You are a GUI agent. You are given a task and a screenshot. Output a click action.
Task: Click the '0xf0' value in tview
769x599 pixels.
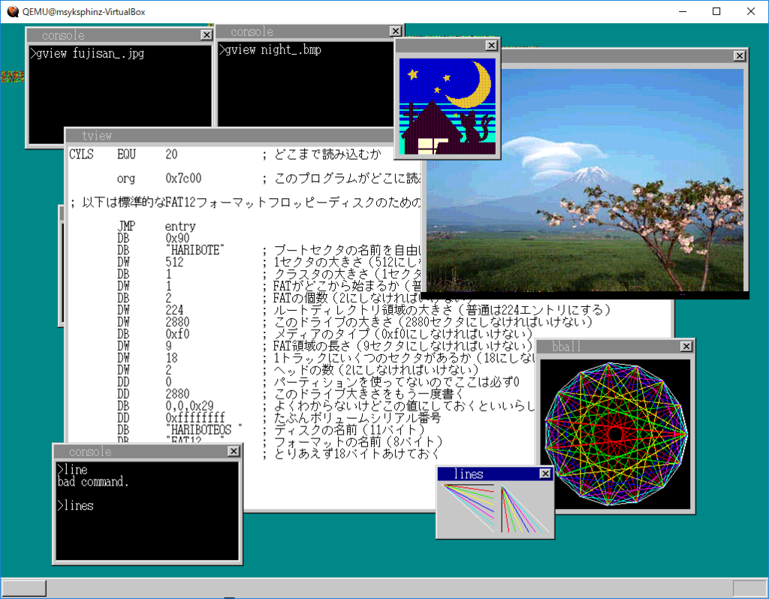(x=177, y=334)
